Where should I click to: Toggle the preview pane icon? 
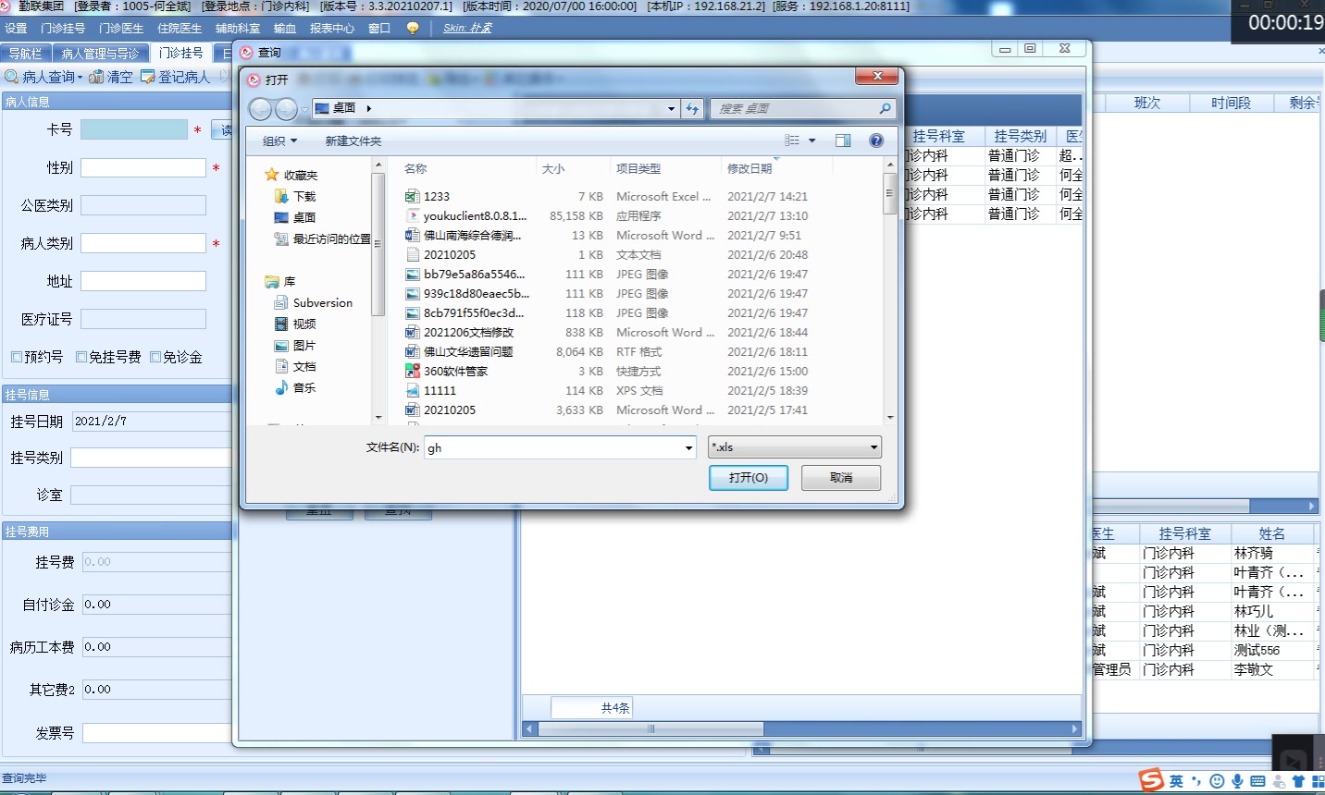pos(843,141)
